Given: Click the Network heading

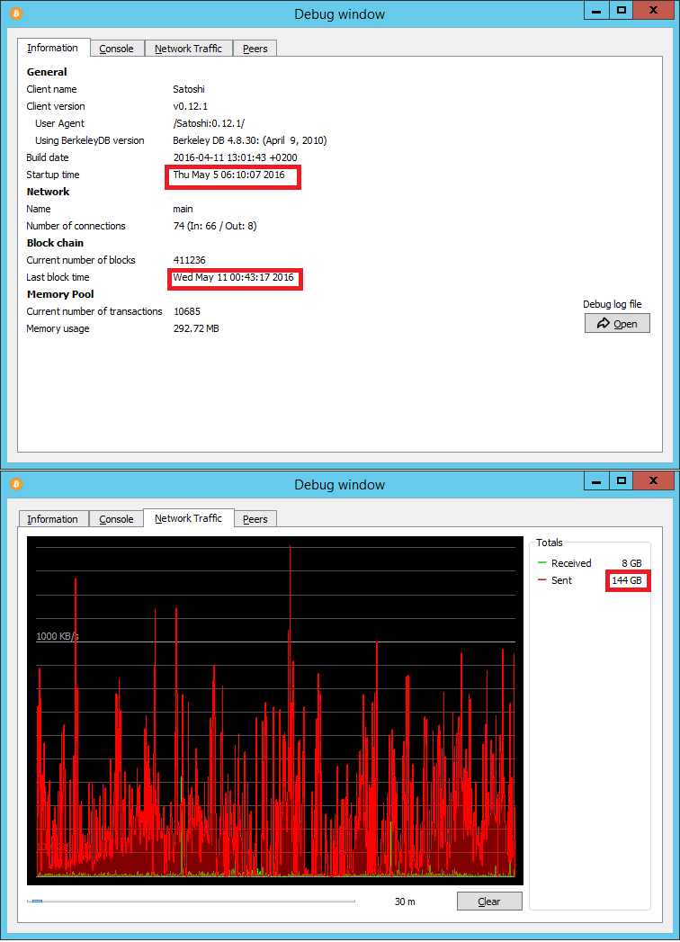Looking at the screenshot, I should (x=48, y=192).
